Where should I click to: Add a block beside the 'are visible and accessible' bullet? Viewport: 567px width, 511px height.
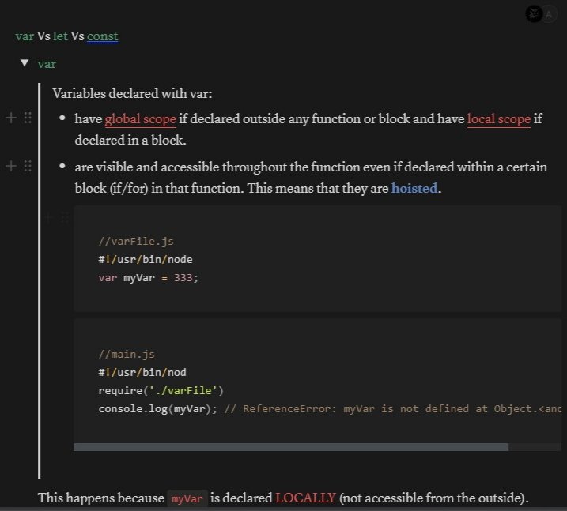(x=11, y=166)
